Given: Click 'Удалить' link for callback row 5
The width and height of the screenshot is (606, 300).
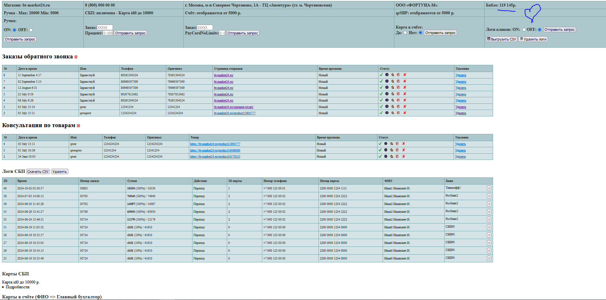Looking at the screenshot, I should click(x=461, y=94).
